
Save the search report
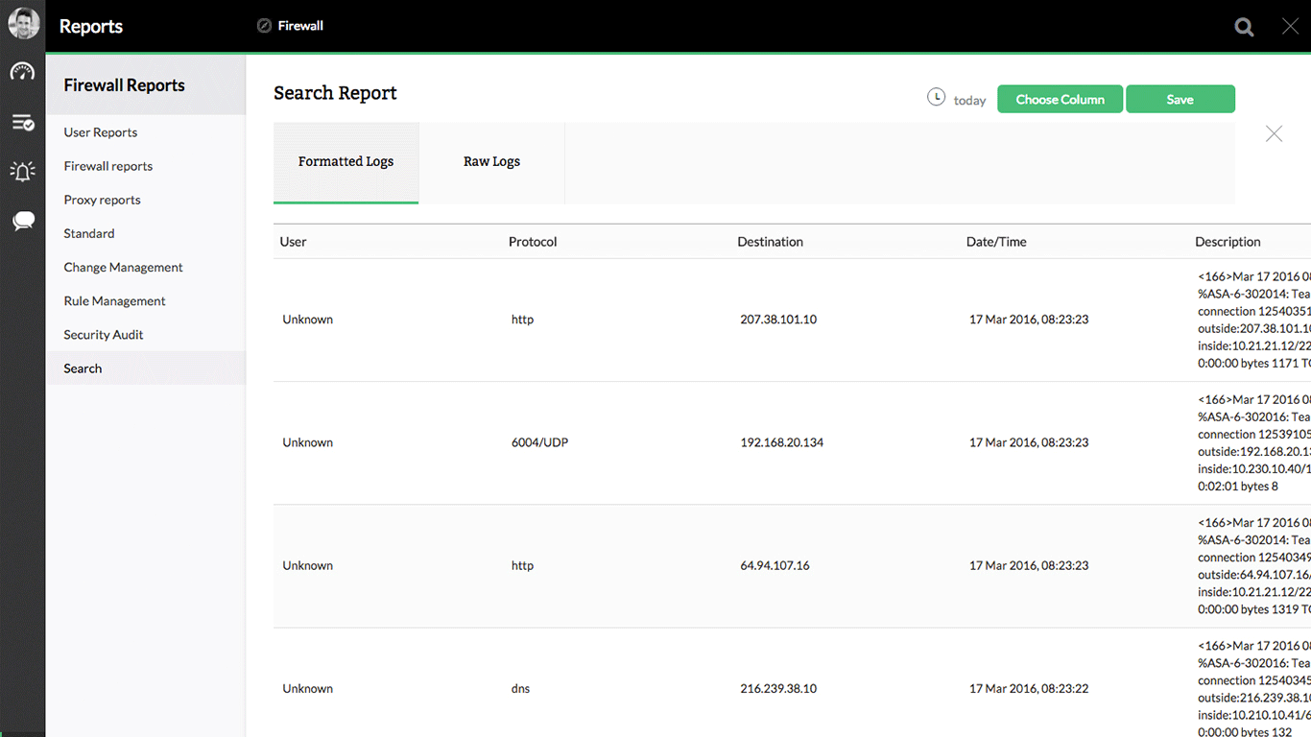(1180, 99)
